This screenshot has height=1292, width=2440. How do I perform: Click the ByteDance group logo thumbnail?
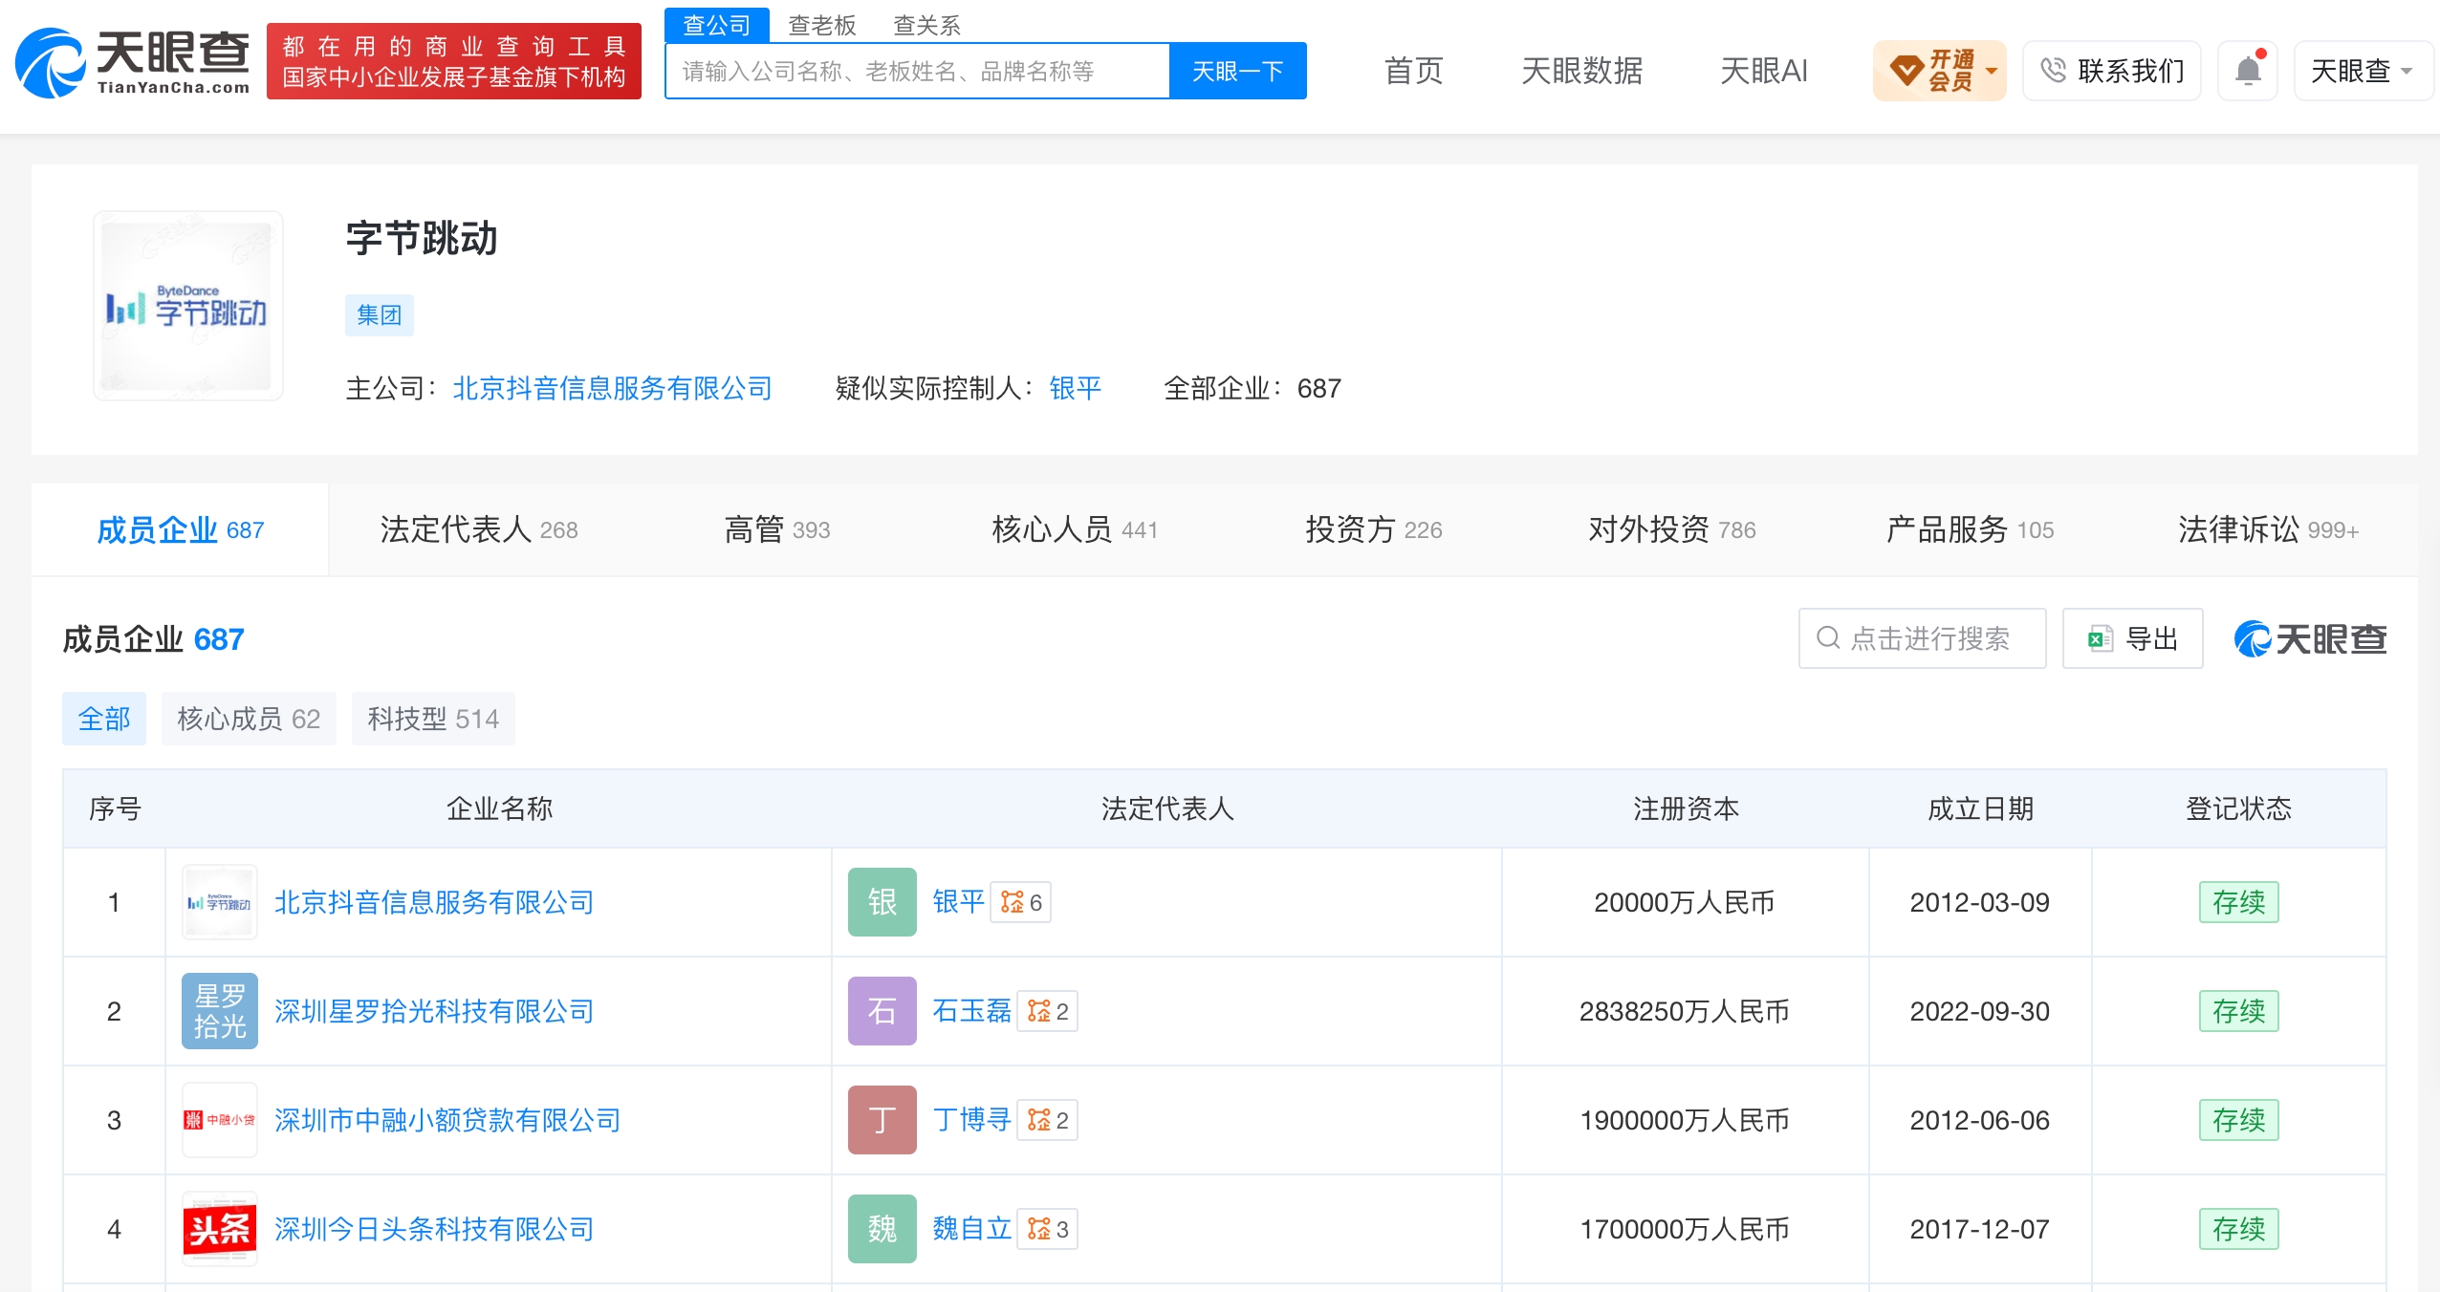click(x=187, y=306)
